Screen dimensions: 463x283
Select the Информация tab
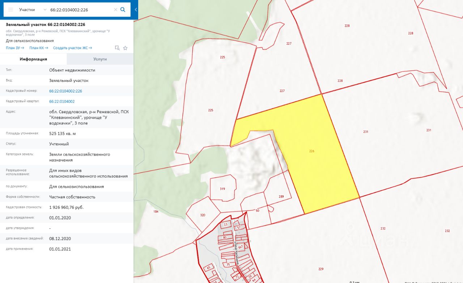point(33,59)
